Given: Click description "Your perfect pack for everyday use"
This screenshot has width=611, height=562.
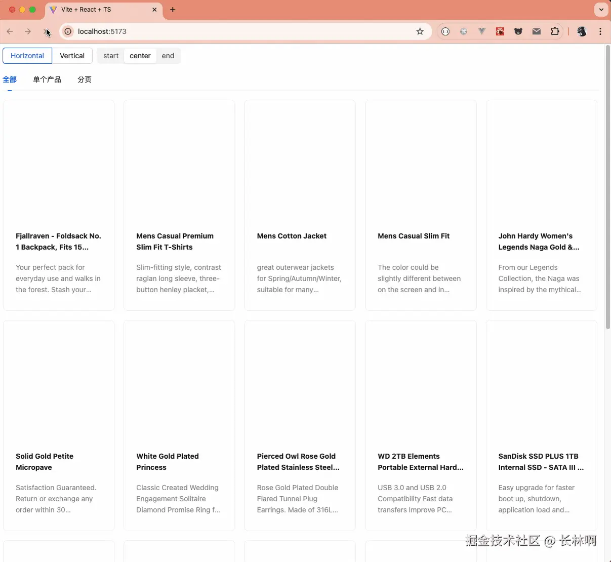Looking at the screenshot, I should click(x=58, y=278).
